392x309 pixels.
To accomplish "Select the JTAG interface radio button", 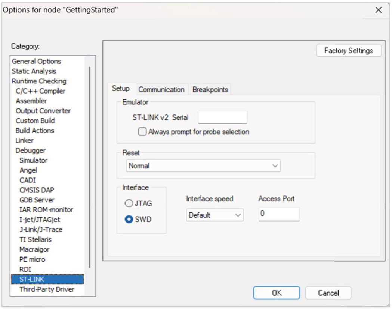I will pos(129,204).
